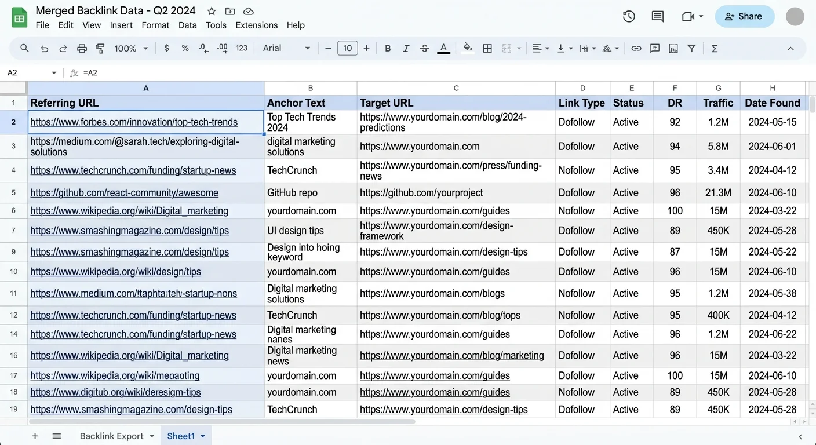This screenshot has height=445, width=816.
Task: Click the search menus magnifier icon
Action: coord(24,49)
